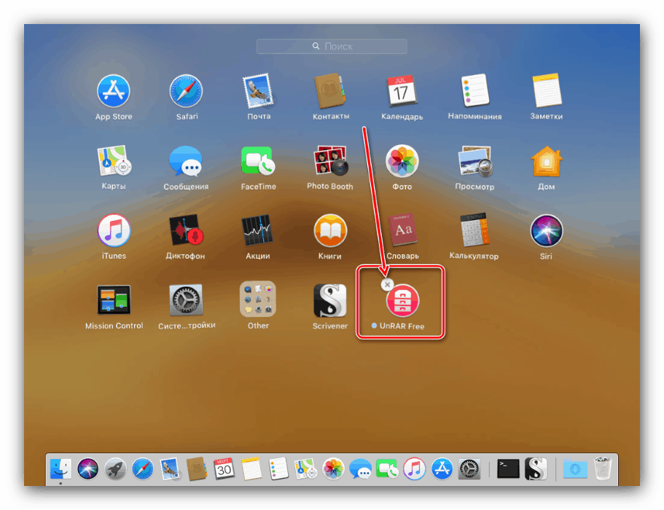The height and width of the screenshot is (510, 664).
Task: Launch Safari in Launchpad grid
Action: coord(187,90)
